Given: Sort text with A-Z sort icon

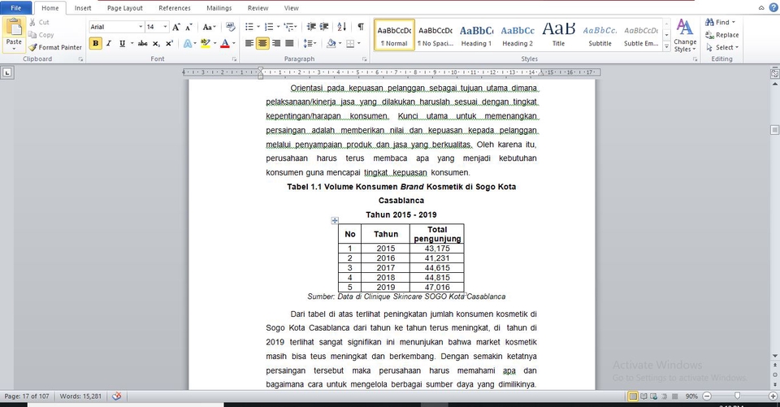Looking at the screenshot, I should point(342,27).
